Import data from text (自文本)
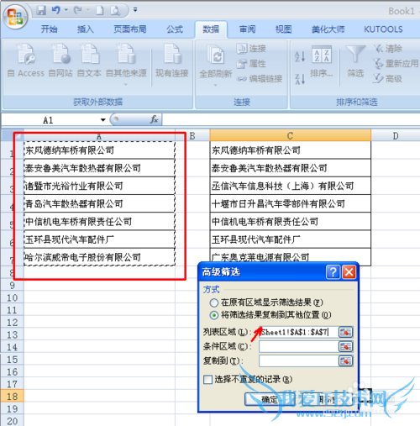420x426 pixels. pyautogui.click(x=89, y=60)
